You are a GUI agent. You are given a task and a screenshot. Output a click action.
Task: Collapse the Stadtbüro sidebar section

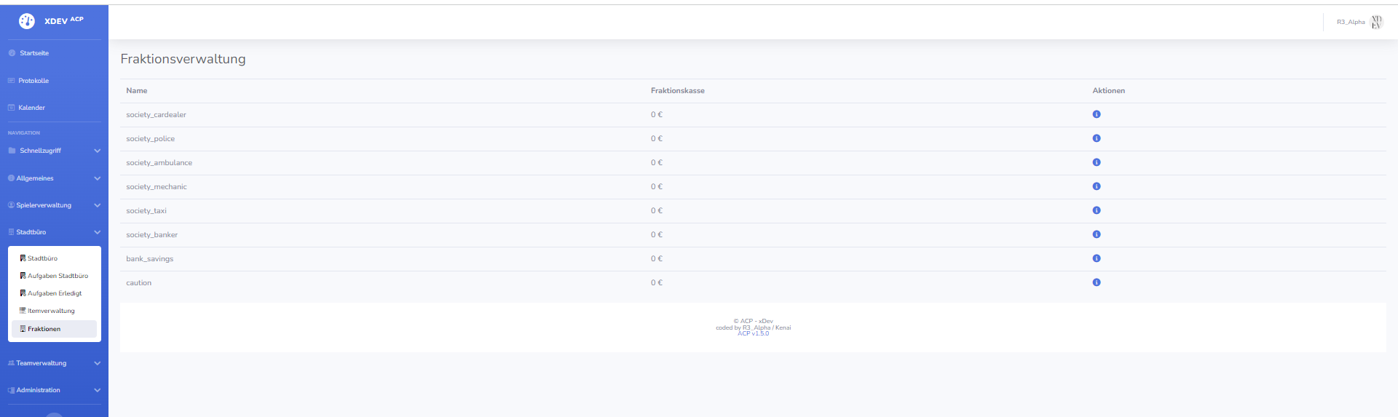click(x=54, y=232)
